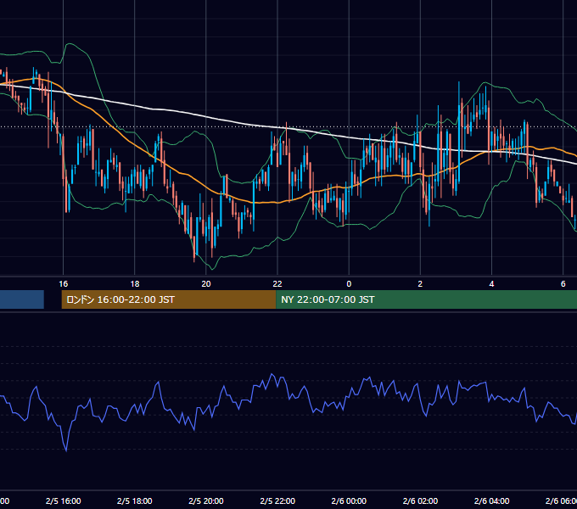Click the 22 hour label on price chart axis
The image size is (577, 509).
pyautogui.click(x=277, y=284)
